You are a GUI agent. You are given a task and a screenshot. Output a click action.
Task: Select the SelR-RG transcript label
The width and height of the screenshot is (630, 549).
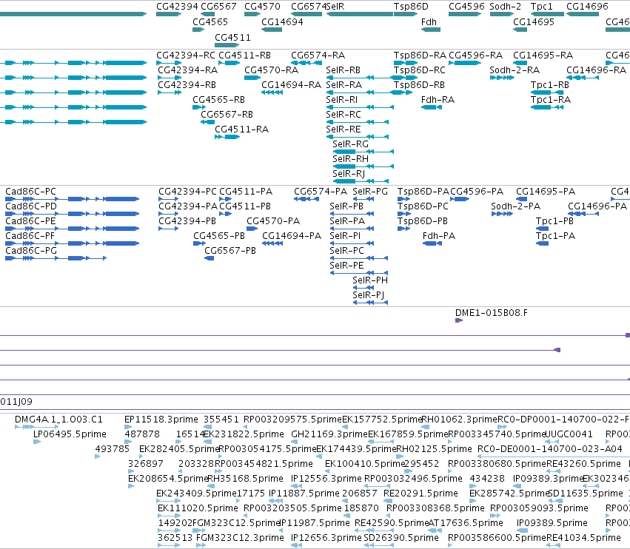350,144
